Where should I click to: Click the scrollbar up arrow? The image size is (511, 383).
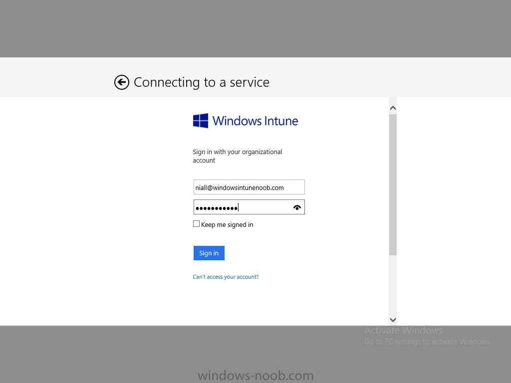point(393,108)
